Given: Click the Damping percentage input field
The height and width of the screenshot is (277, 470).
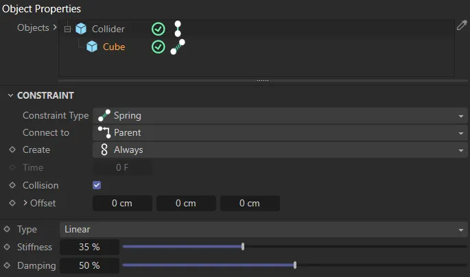Looking at the screenshot, I should (x=89, y=265).
